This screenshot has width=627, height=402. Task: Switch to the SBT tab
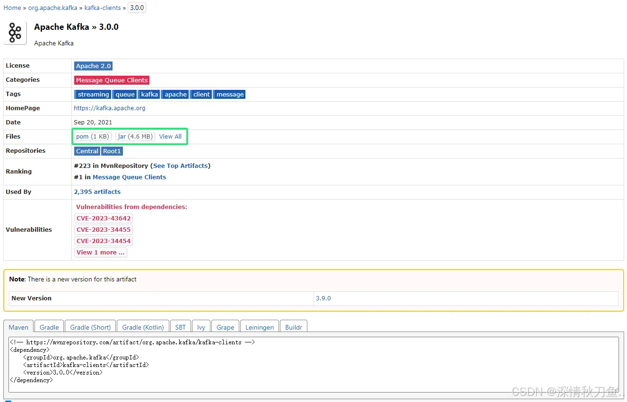pyautogui.click(x=180, y=327)
